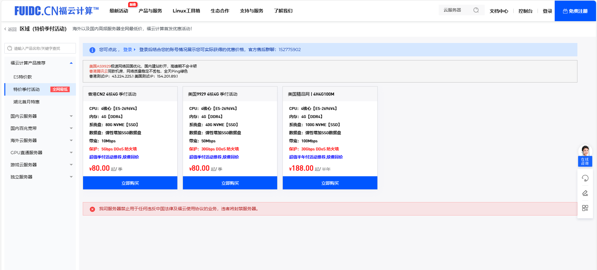Select E5特价款 in the sidebar

click(x=23, y=77)
